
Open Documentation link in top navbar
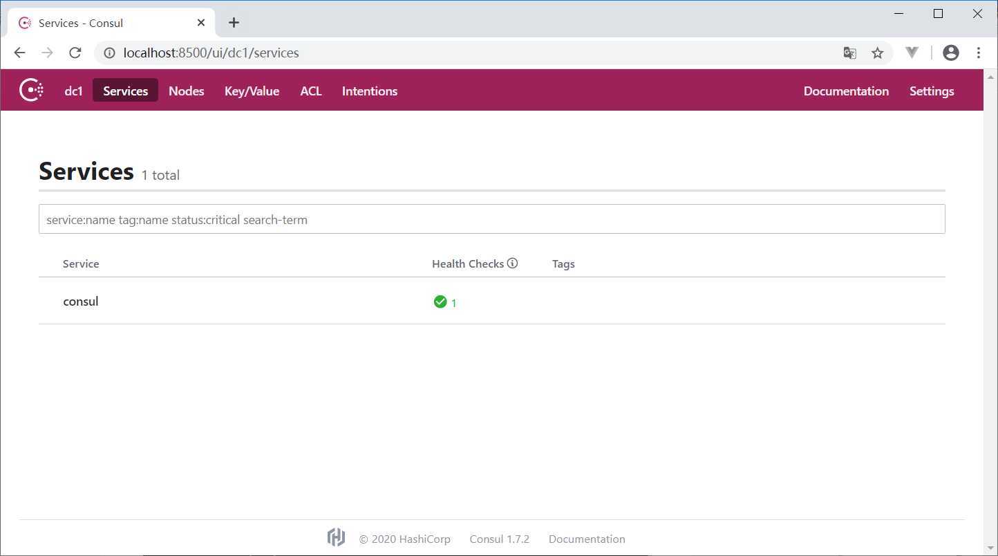846,91
